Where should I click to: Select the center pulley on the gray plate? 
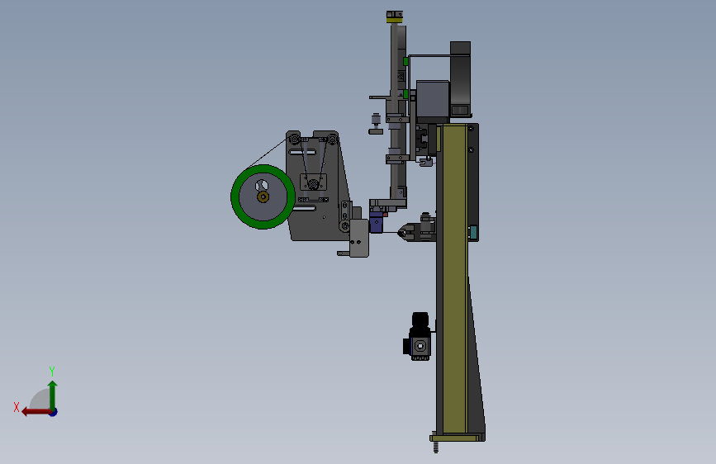(313, 184)
